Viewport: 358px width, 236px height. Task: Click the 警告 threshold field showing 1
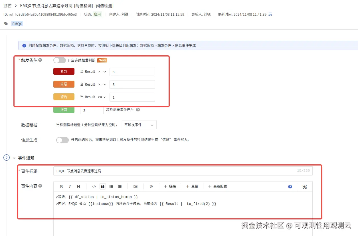pos(132,97)
